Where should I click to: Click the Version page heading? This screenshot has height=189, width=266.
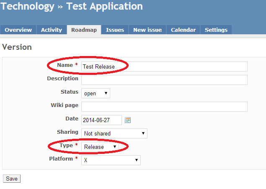17,47
